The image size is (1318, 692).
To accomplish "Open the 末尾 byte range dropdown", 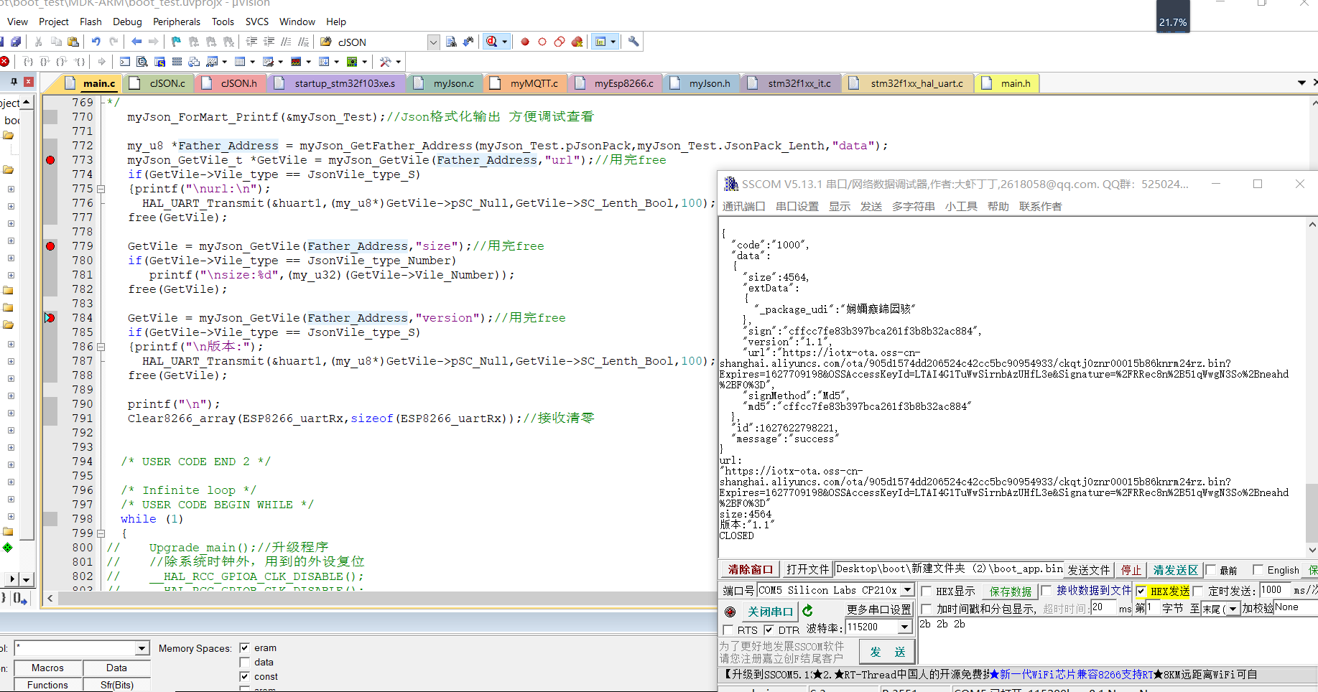I will 1233,609.
